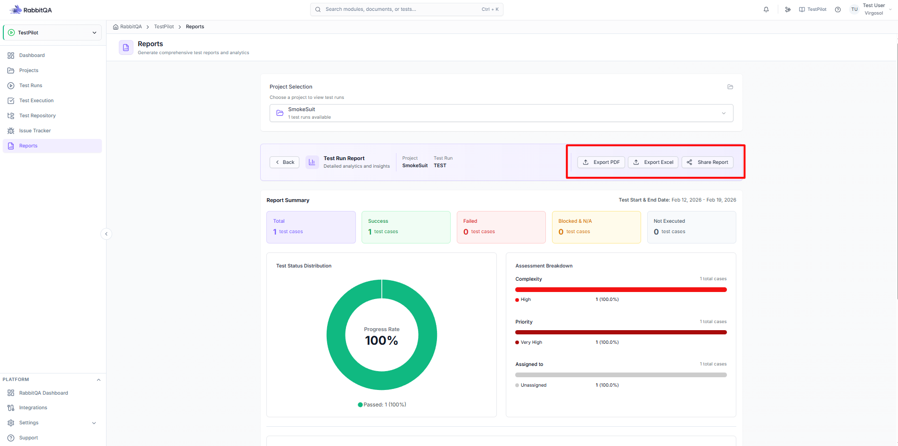The image size is (898, 446).
Task: Go to Test Runs in sidebar
Action: coord(52,86)
